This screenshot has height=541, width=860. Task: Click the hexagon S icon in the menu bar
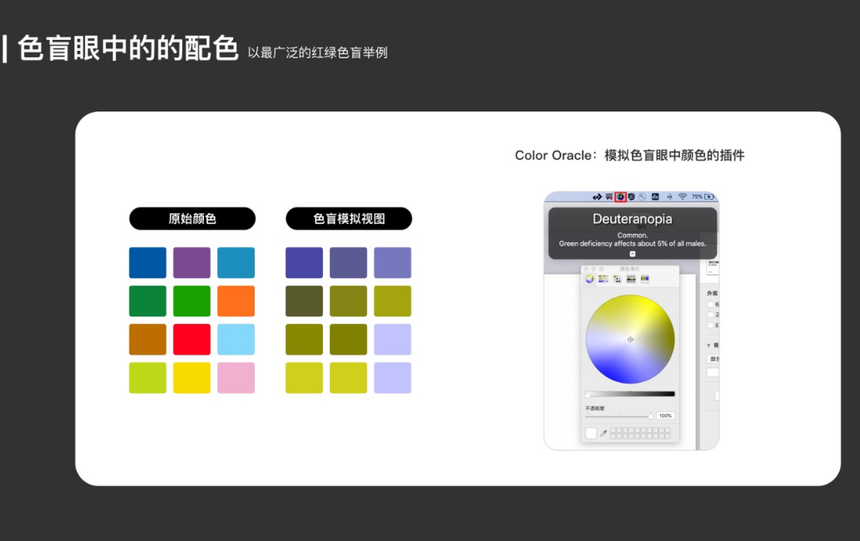pos(631,196)
